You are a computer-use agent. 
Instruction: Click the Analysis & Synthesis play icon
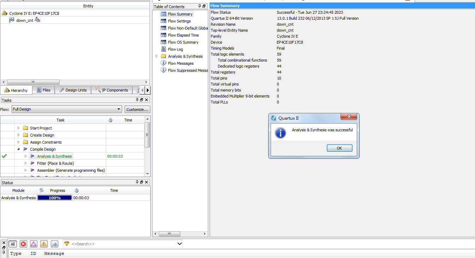click(32, 156)
